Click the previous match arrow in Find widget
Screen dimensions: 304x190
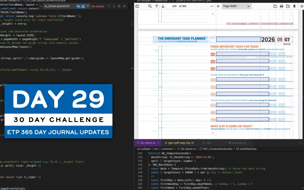109,6
